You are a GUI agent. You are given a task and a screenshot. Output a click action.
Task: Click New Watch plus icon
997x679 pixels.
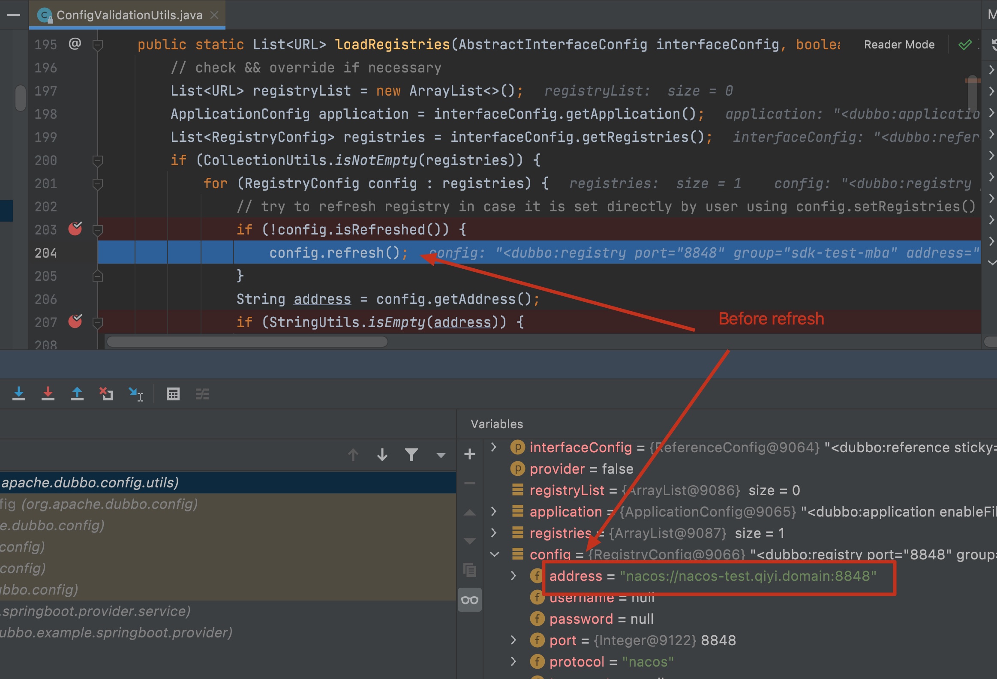point(470,454)
